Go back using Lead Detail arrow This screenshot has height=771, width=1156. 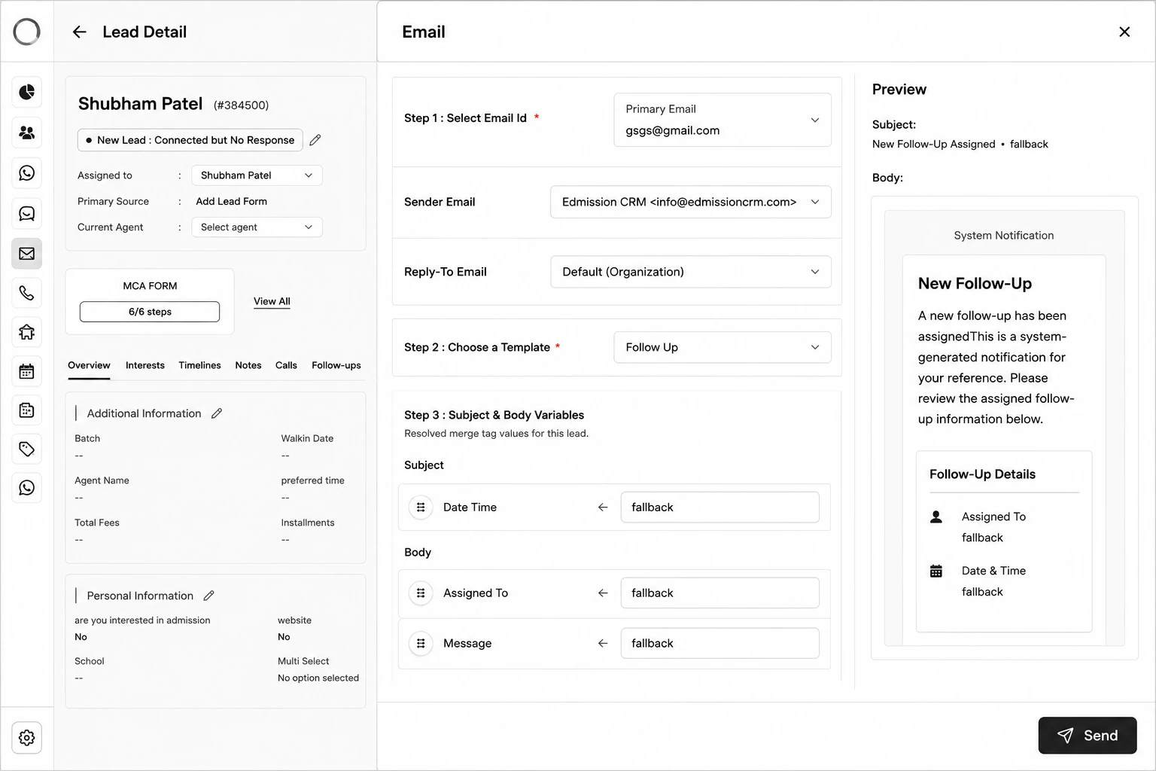pyautogui.click(x=79, y=32)
